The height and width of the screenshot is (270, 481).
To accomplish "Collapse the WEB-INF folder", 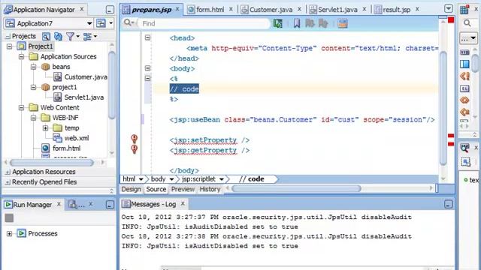I will click(33, 118).
